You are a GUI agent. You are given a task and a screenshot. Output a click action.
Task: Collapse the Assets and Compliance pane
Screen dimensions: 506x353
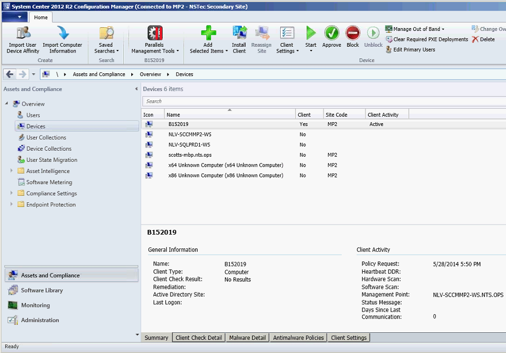click(137, 89)
